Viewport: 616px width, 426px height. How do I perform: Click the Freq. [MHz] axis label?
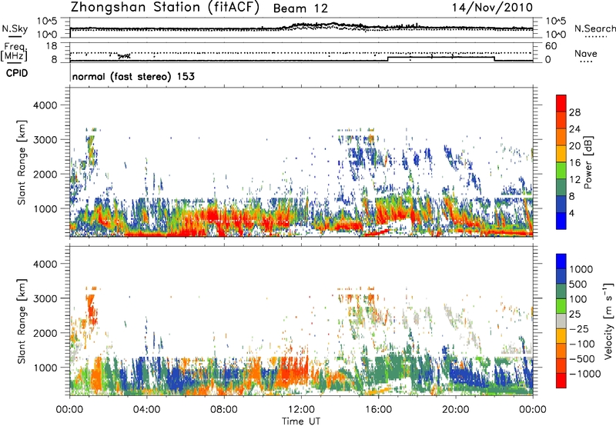[14, 52]
